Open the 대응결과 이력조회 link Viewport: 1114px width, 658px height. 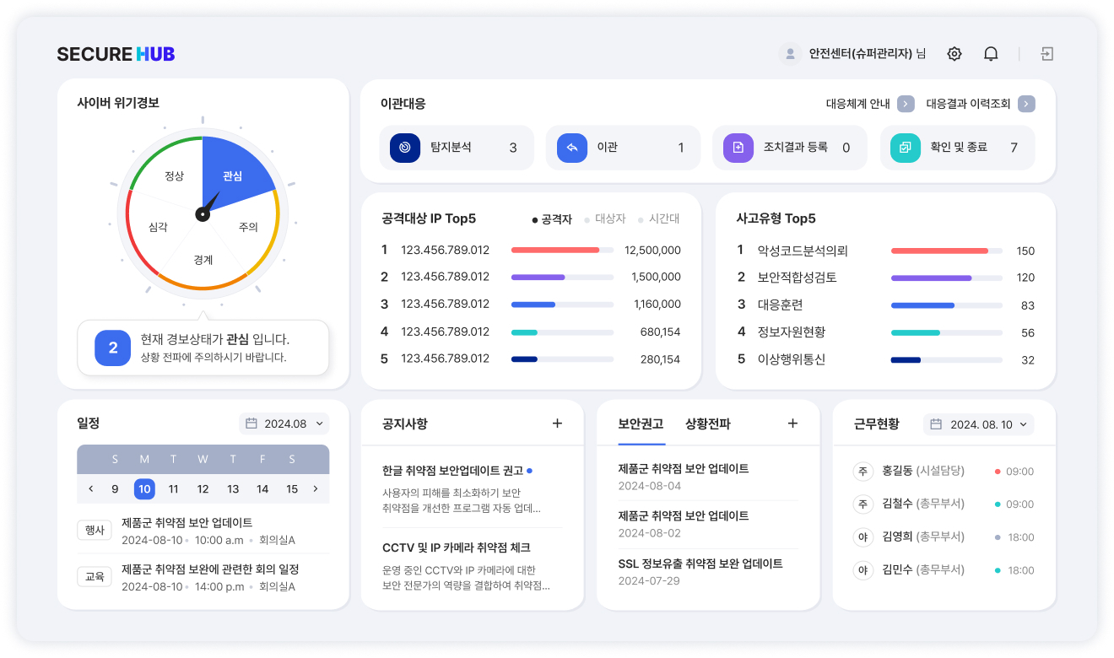pyautogui.click(x=979, y=104)
